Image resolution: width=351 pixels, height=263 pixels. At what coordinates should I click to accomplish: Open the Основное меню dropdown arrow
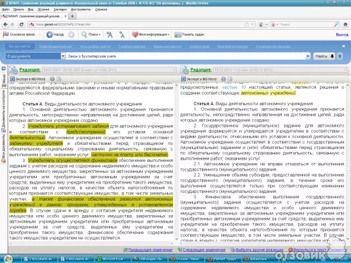pyautogui.click(x=40, y=34)
